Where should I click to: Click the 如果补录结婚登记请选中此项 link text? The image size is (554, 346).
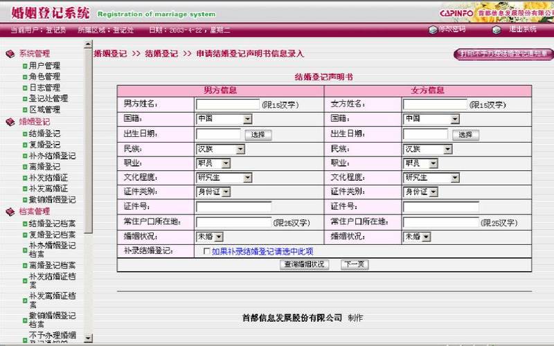point(262,251)
